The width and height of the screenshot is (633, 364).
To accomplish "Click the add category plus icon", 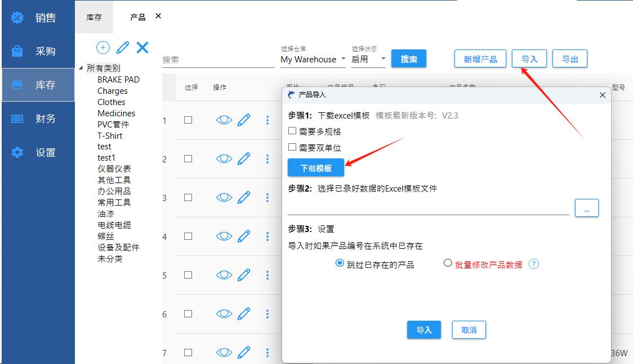I will [103, 48].
